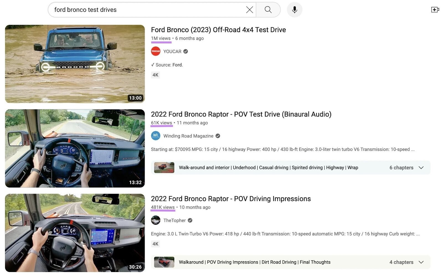Clear the search query with the X icon
Screen dimensions: 443x277
[x=249, y=9]
